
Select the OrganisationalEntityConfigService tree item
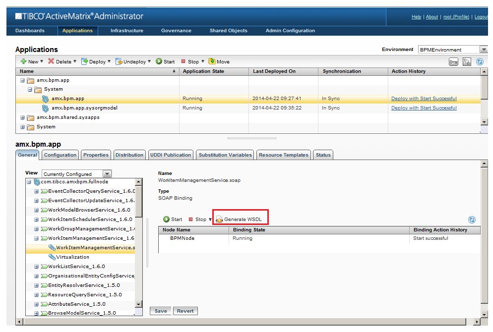pos(91,276)
